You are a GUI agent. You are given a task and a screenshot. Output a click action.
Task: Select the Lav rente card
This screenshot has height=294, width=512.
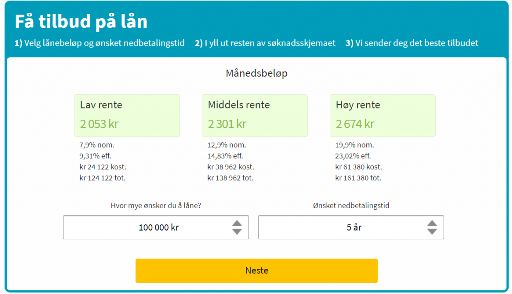[x=127, y=115]
